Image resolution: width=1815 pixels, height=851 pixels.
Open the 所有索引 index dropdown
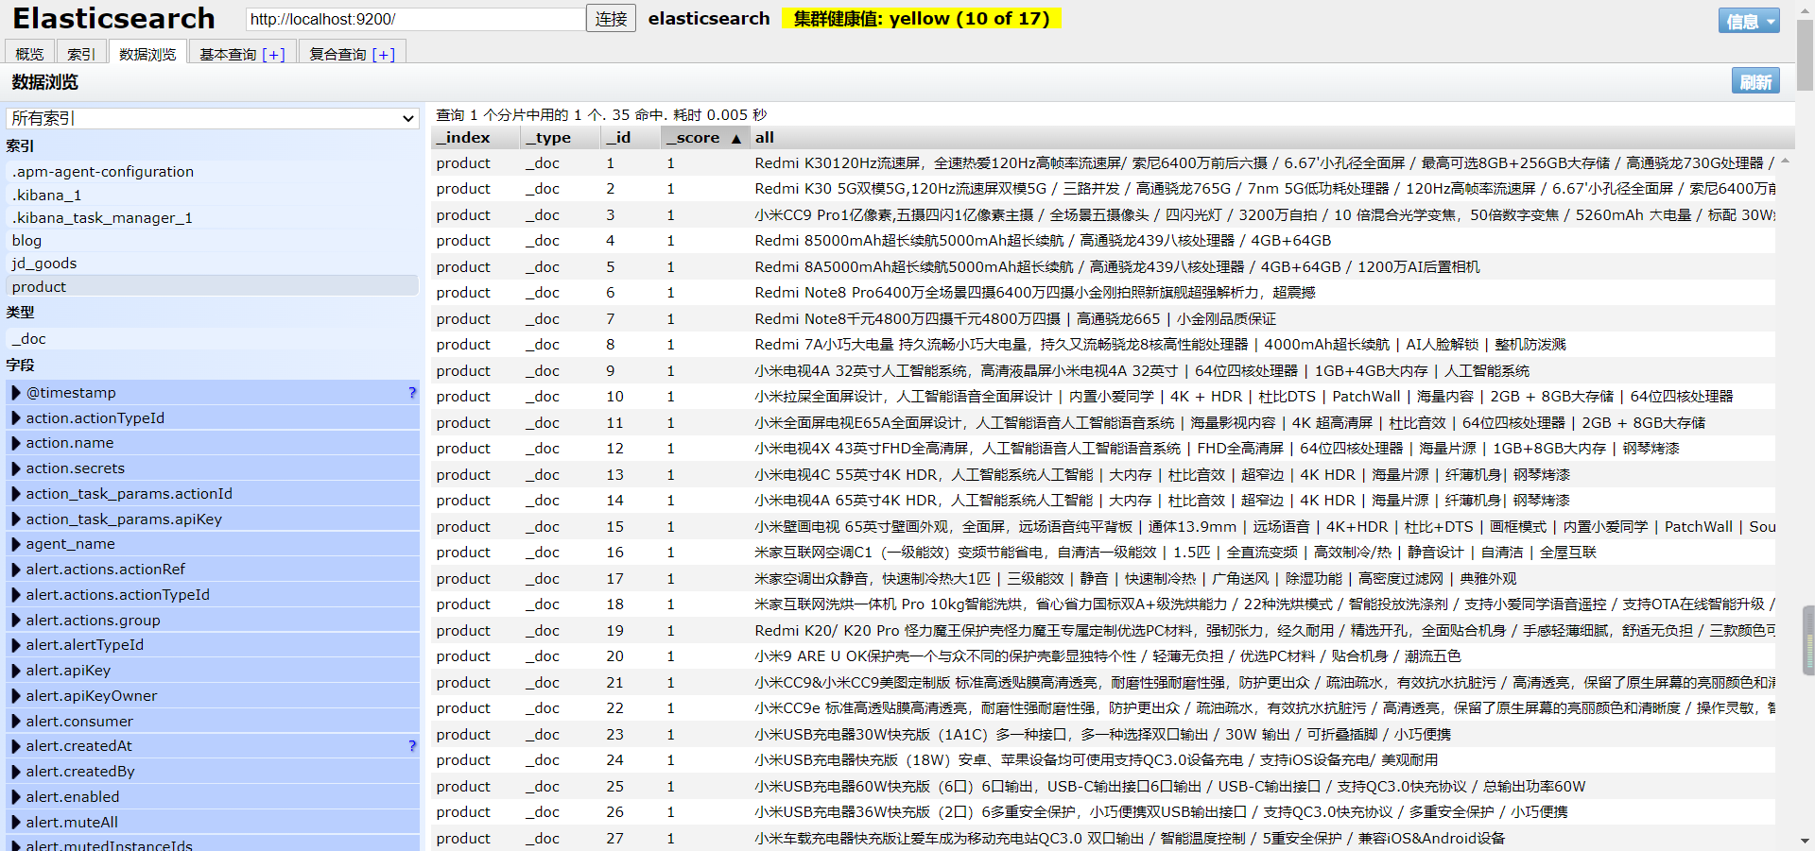click(213, 118)
